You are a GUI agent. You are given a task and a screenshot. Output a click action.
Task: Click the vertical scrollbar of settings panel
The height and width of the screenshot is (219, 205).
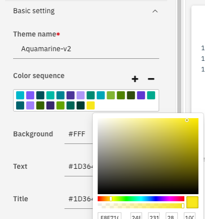(x=179, y=57)
